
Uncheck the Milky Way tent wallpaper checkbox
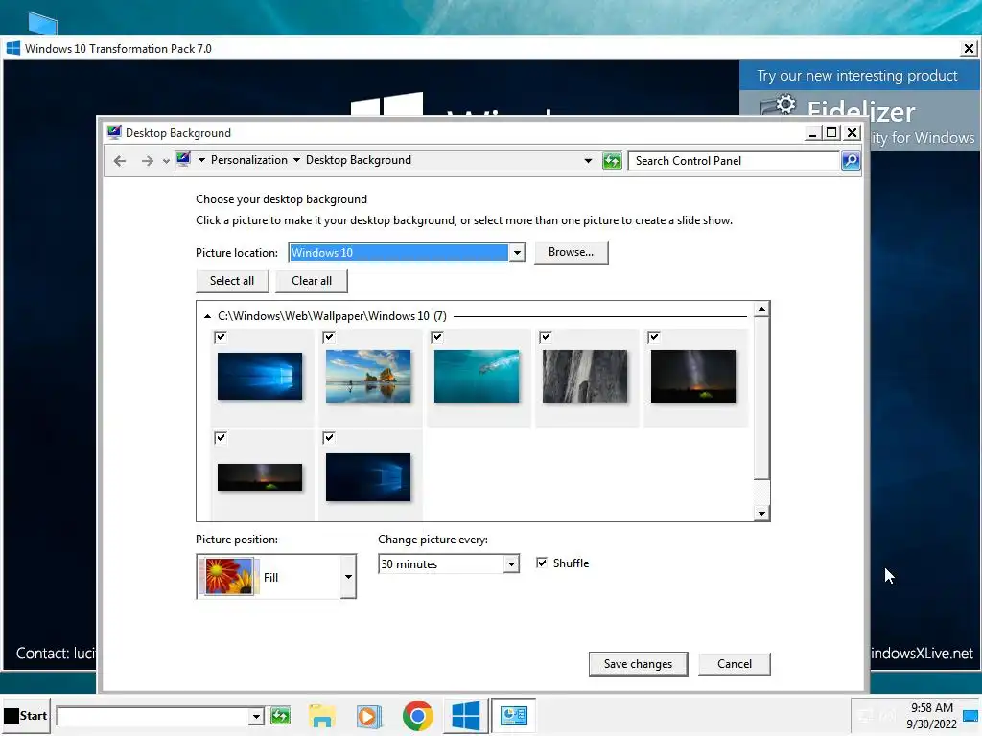[x=654, y=337]
